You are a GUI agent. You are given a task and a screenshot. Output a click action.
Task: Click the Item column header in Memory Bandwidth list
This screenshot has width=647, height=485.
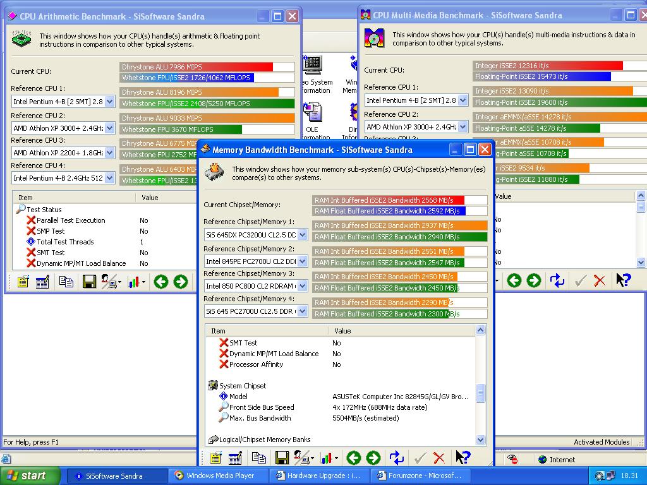267,331
